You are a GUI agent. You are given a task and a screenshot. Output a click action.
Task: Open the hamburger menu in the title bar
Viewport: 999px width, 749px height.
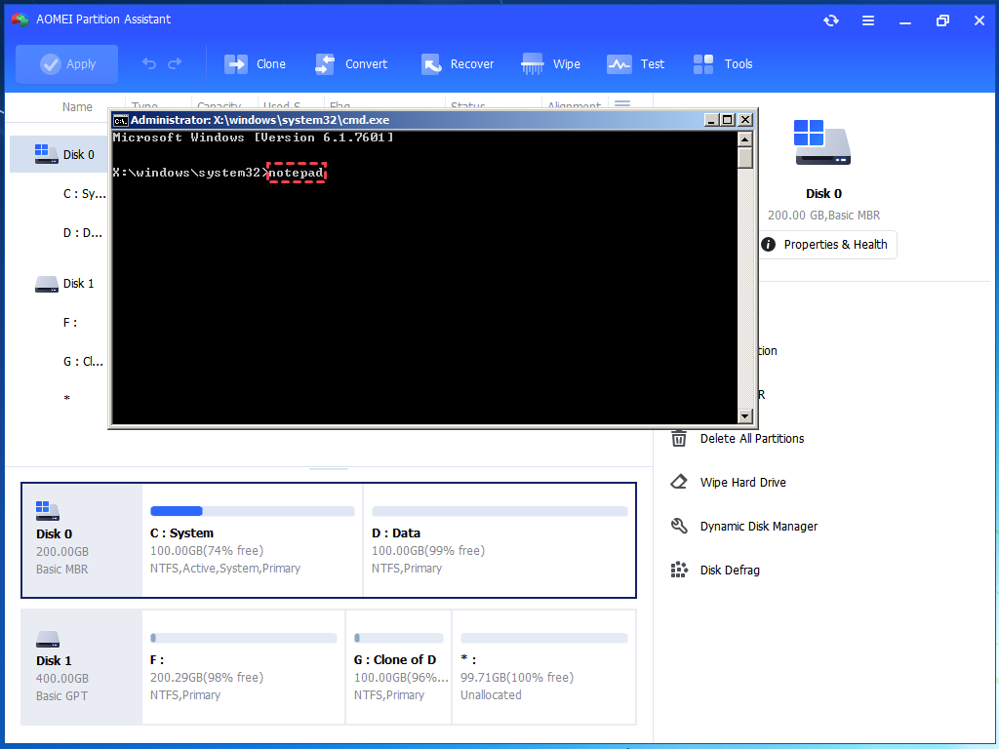click(867, 20)
